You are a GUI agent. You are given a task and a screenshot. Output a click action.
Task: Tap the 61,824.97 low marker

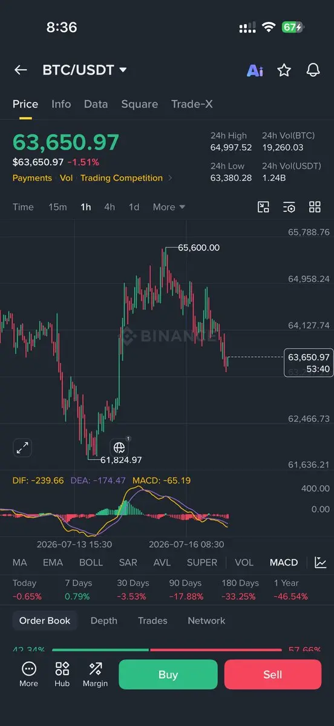(x=121, y=460)
